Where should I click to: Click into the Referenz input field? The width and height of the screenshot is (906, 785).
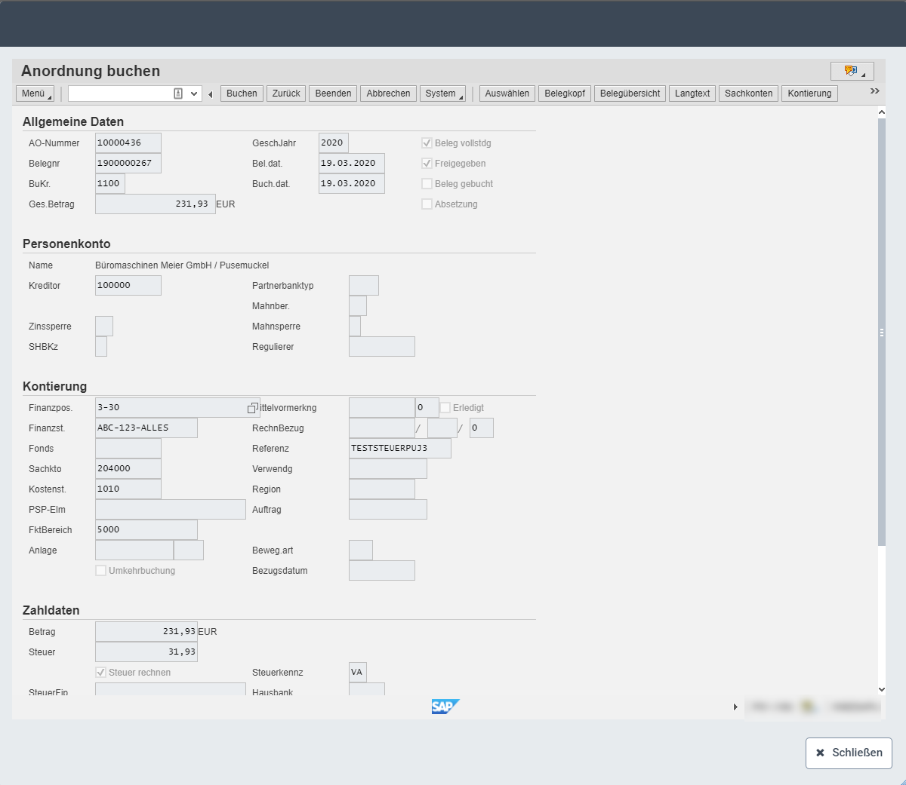tap(399, 449)
